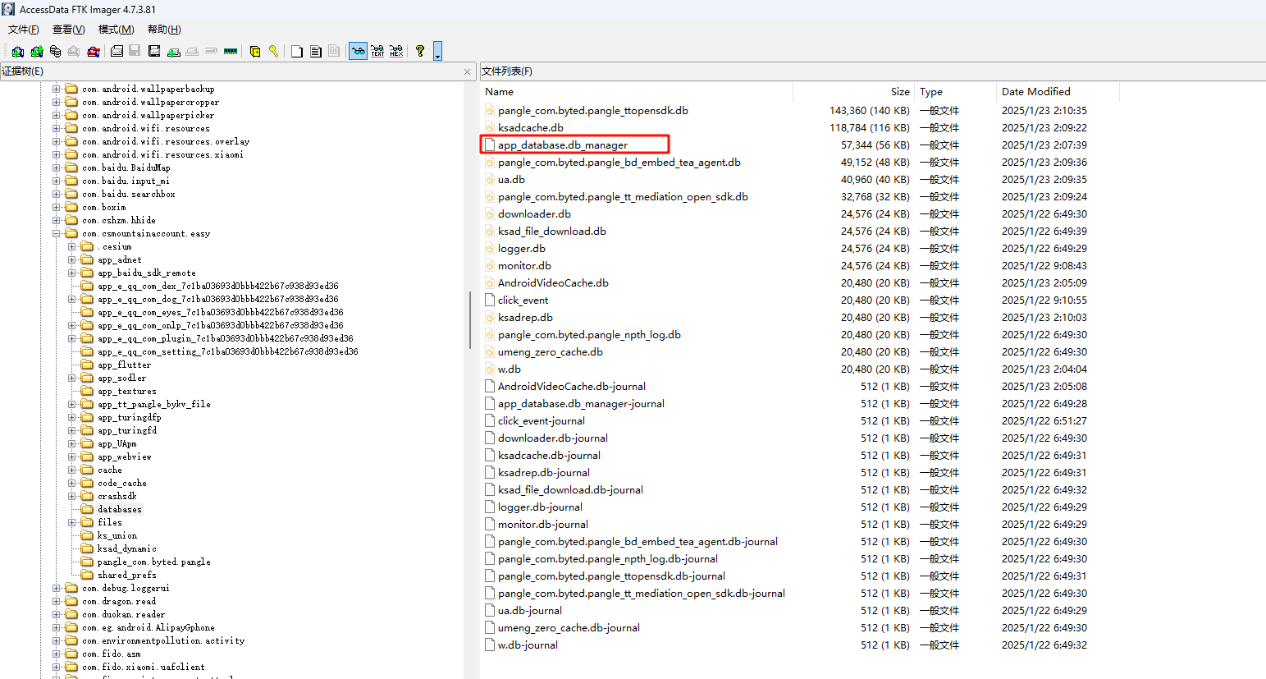Viewport: 1266px width, 679px height.
Task: Click the Detect EFS Encryption key icon
Action: pos(273,51)
